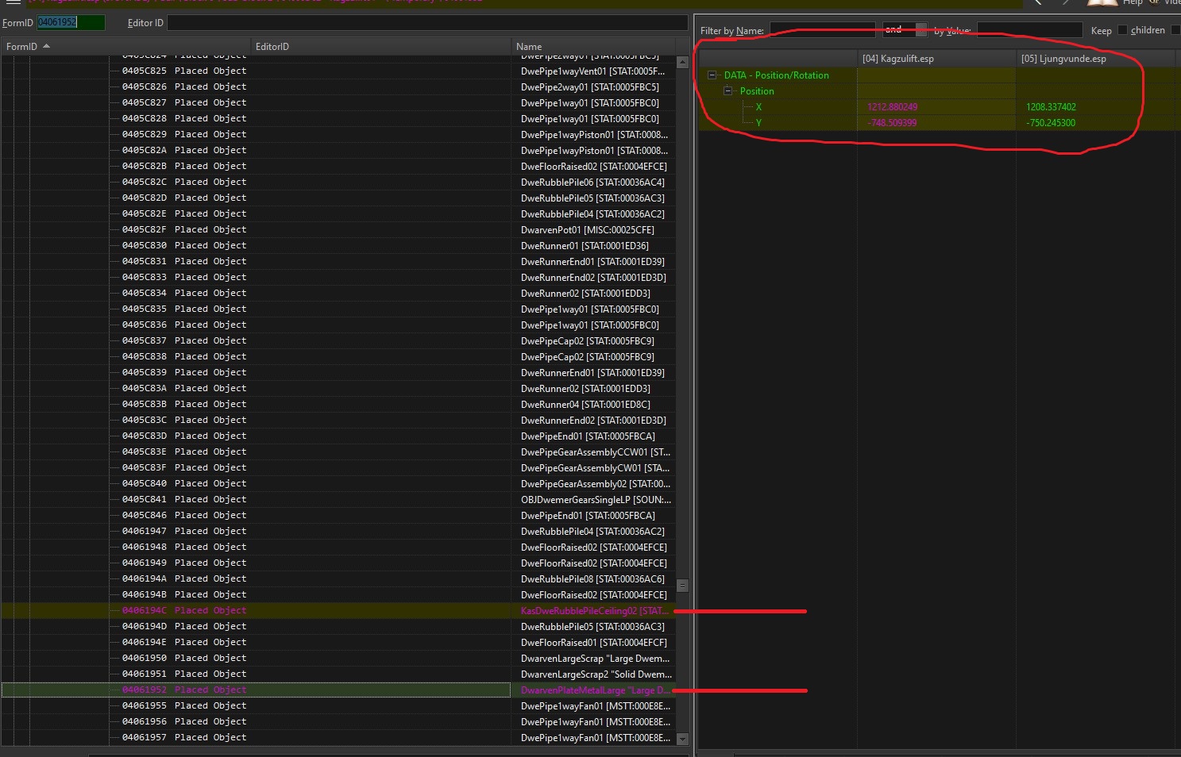1181x757 pixels.
Task: Select the DweFloorRaised01 name cell
Action: coord(593,643)
